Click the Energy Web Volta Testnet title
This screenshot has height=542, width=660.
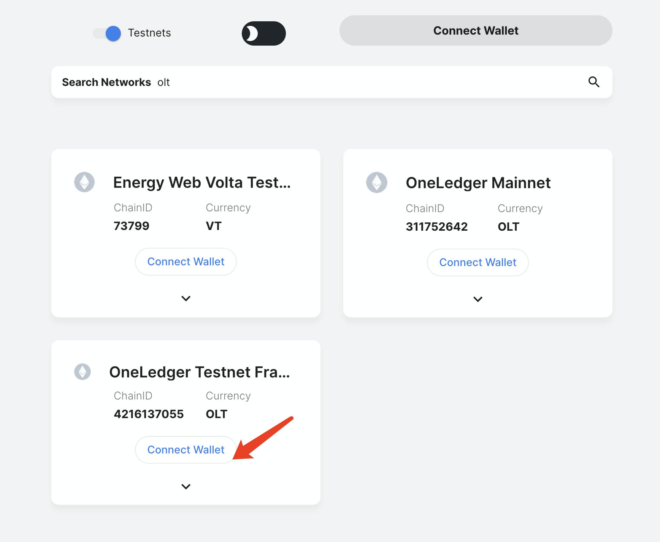pyautogui.click(x=202, y=182)
